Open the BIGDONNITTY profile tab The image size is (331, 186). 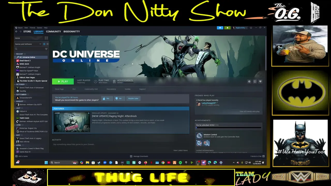coord(72,32)
